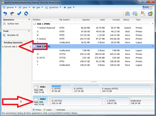Open the Advanced menu
Viewport: 156px width, 116px height.
[54, 7]
